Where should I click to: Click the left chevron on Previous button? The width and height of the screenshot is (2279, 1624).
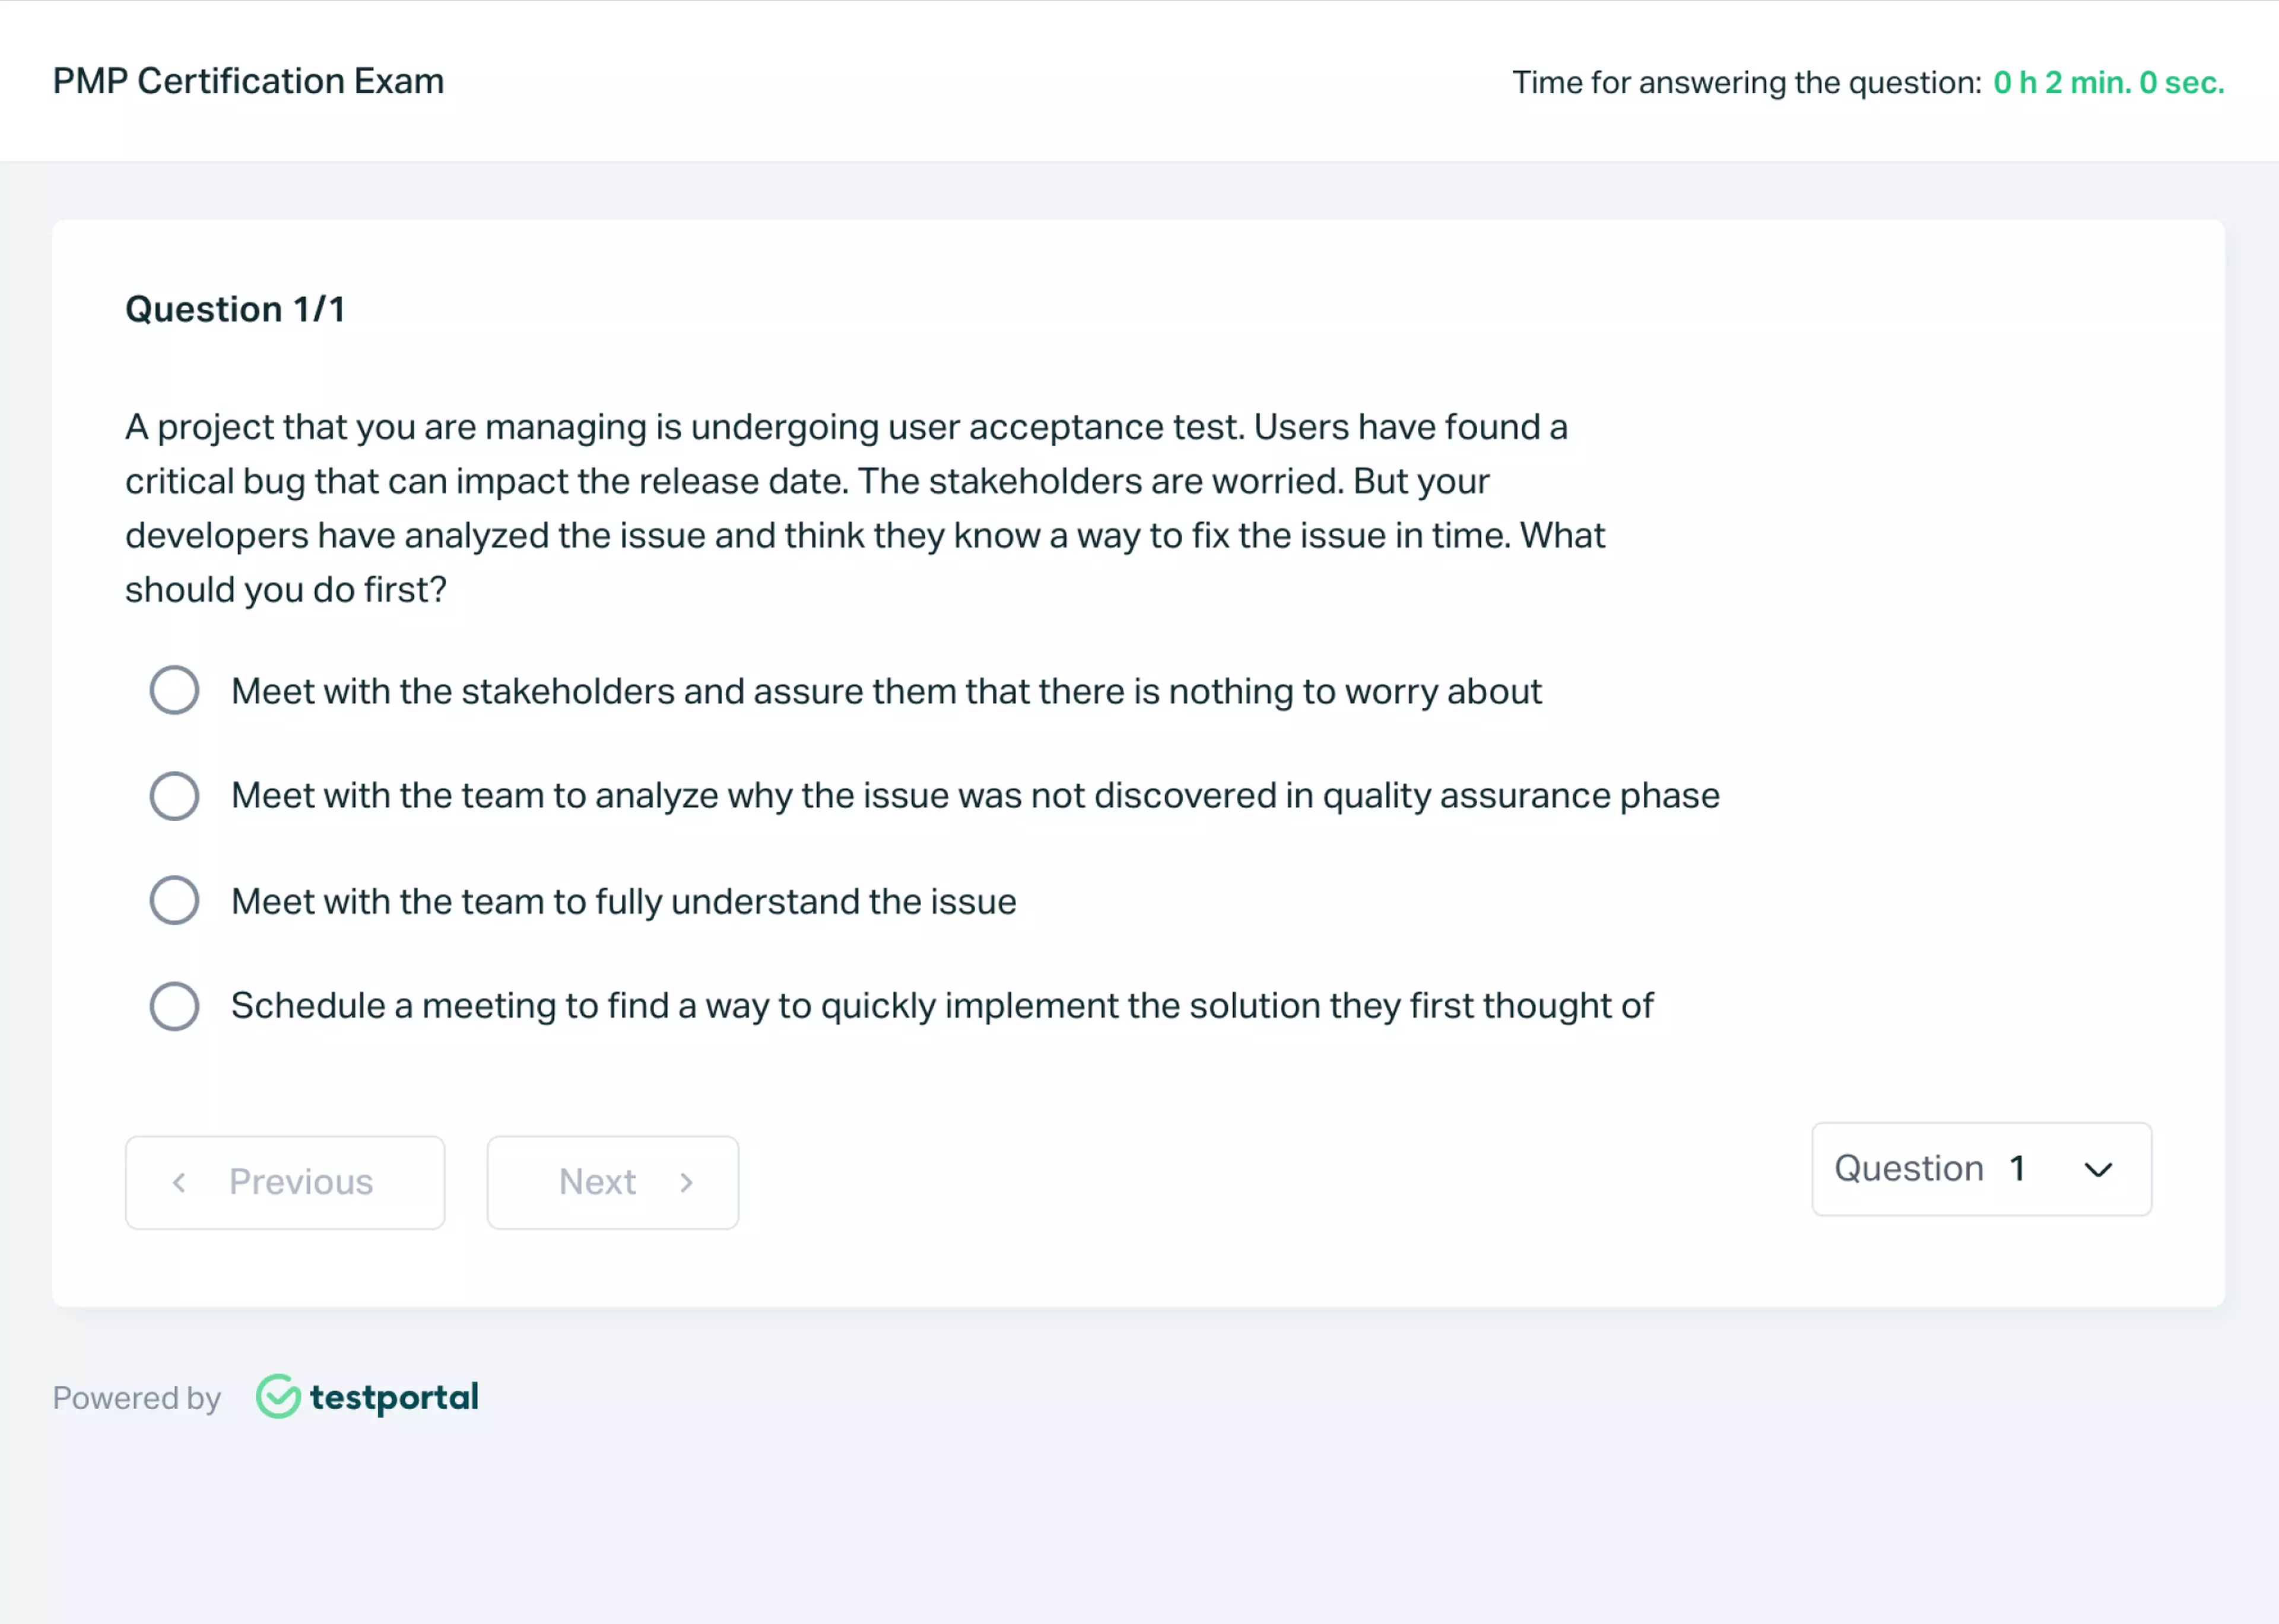pos(180,1182)
